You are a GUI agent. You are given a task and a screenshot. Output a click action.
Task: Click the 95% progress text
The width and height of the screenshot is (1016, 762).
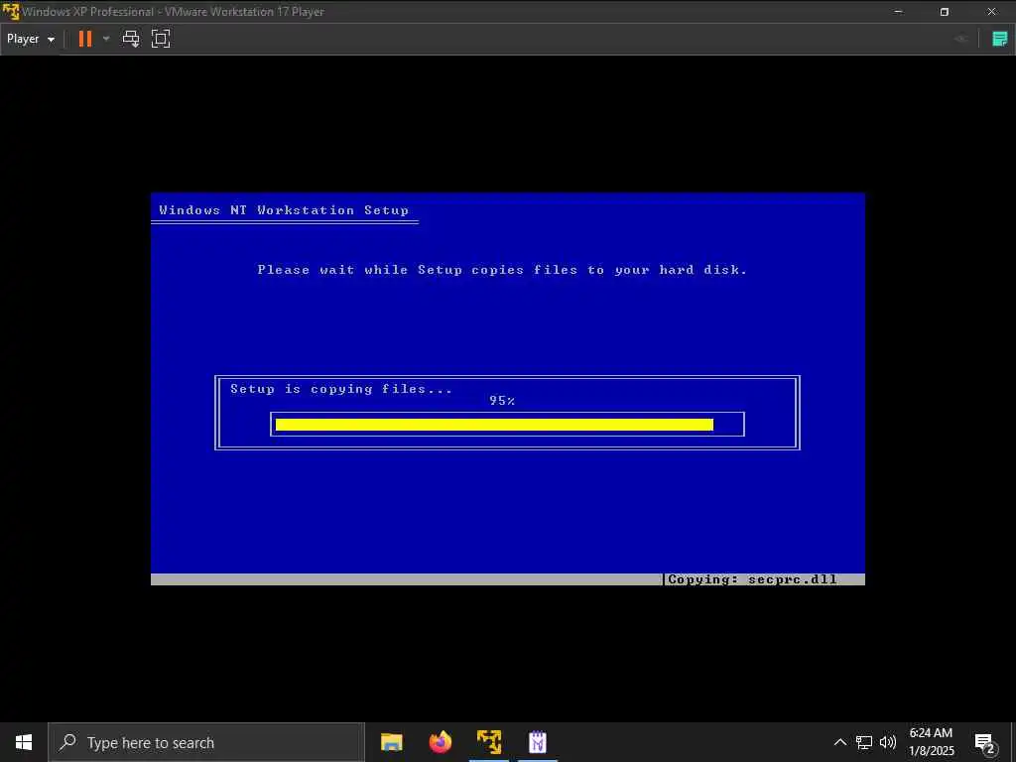point(502,401)
